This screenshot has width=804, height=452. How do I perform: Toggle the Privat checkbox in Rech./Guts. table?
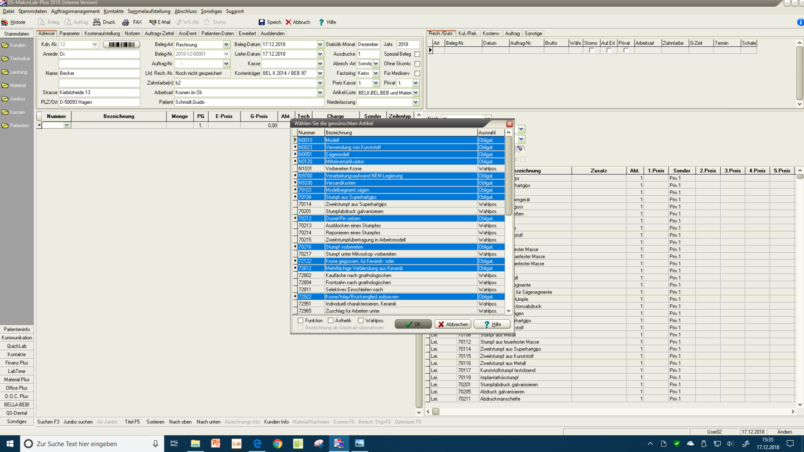pyautogui.click(x=626, y=50)
